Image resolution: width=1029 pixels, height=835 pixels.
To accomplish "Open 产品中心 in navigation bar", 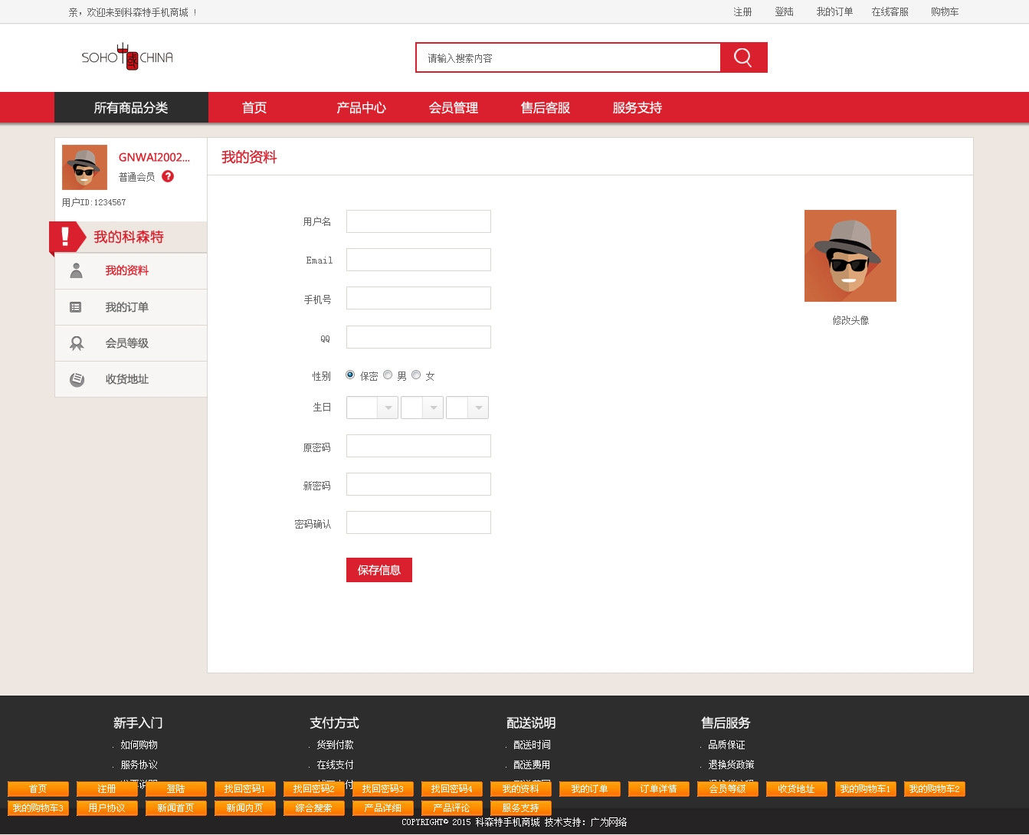I will pyautogui.click(x=361, y=107).
